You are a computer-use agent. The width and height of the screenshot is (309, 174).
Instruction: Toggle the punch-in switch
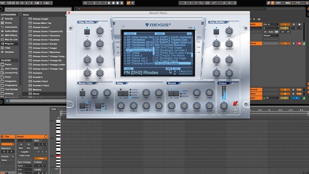tap(201, 3)
